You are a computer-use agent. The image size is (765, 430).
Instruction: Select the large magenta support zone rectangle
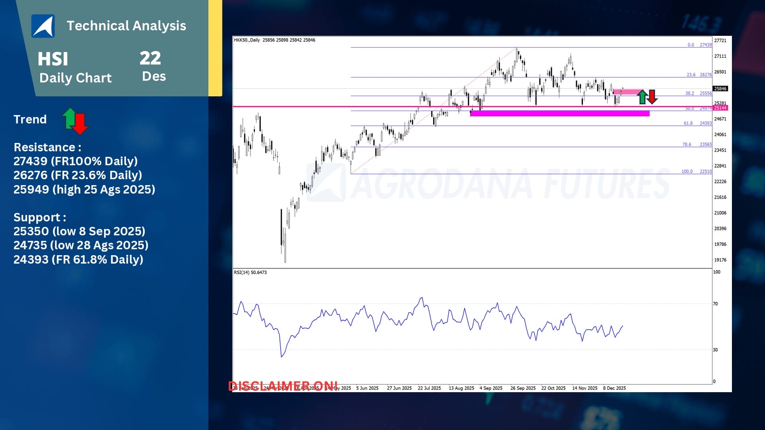point(559,113)
